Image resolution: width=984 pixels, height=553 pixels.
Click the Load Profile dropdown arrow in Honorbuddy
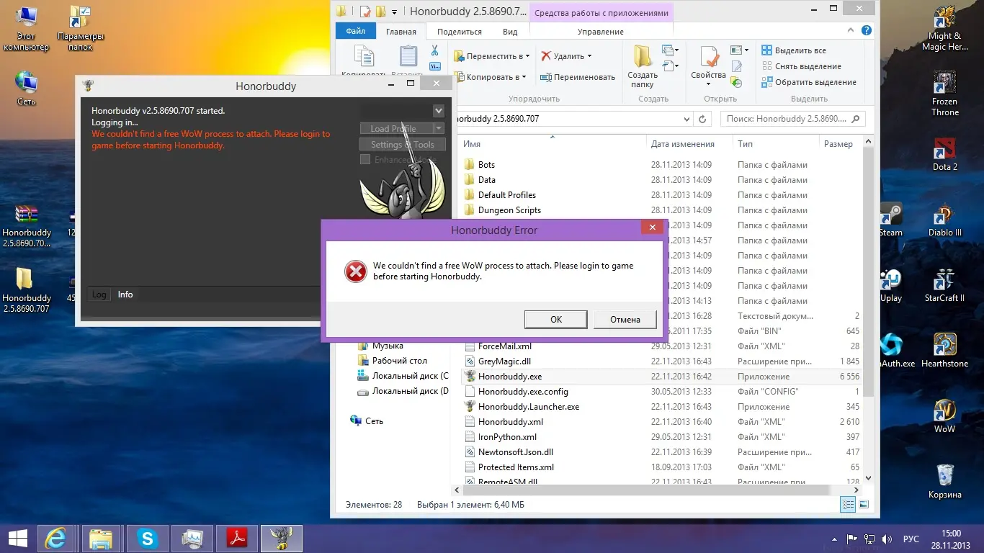point(439,128)
